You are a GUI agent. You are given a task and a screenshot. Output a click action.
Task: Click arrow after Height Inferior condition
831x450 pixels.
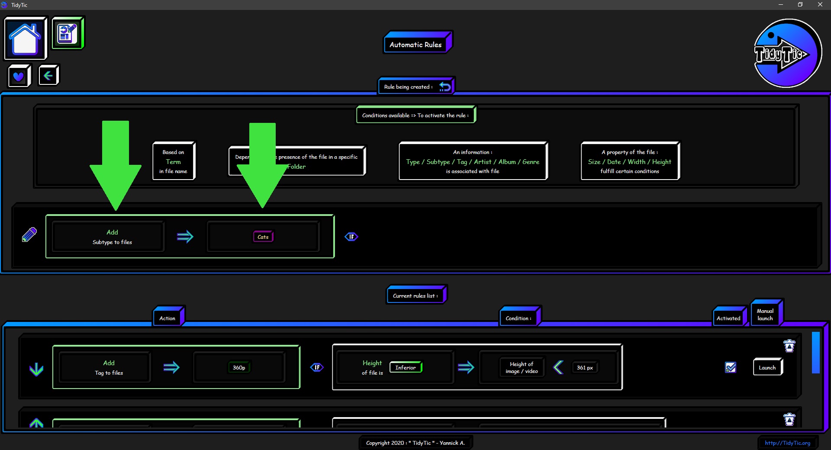pyautogui.click(x=466, y=367)
